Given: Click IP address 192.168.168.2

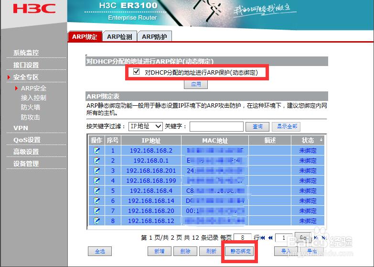Looking at the screenshot, I should pos(151,150).
